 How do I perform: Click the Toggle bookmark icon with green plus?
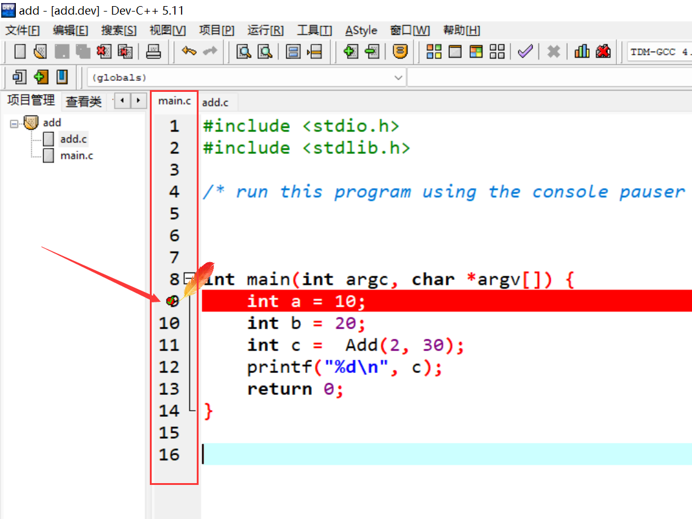tap(41, 77)
